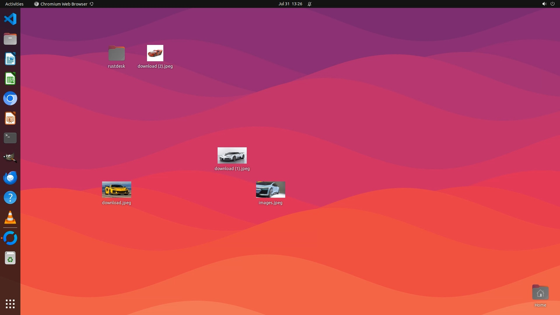This screenshot has height=315, width=560.
Task: Open the Chromium Web Browser app menu
Action: 64,4
